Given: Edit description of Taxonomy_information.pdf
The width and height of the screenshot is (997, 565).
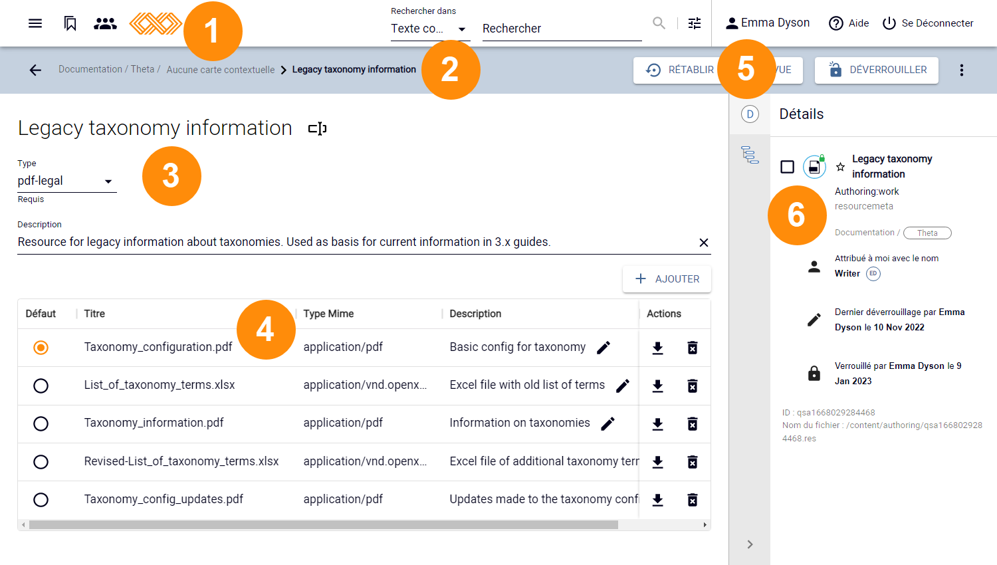Looking at the screenshot, I should click(x=608, y=423).
